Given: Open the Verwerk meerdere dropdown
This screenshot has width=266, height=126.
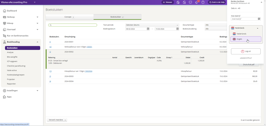Looking at the screenshot, I should pyautogui.click(x=57, y=120).
